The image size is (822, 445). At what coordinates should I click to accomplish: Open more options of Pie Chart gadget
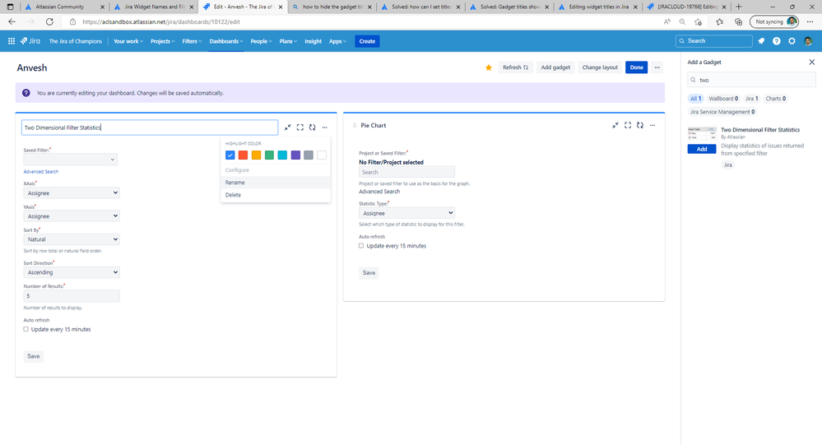652,125
